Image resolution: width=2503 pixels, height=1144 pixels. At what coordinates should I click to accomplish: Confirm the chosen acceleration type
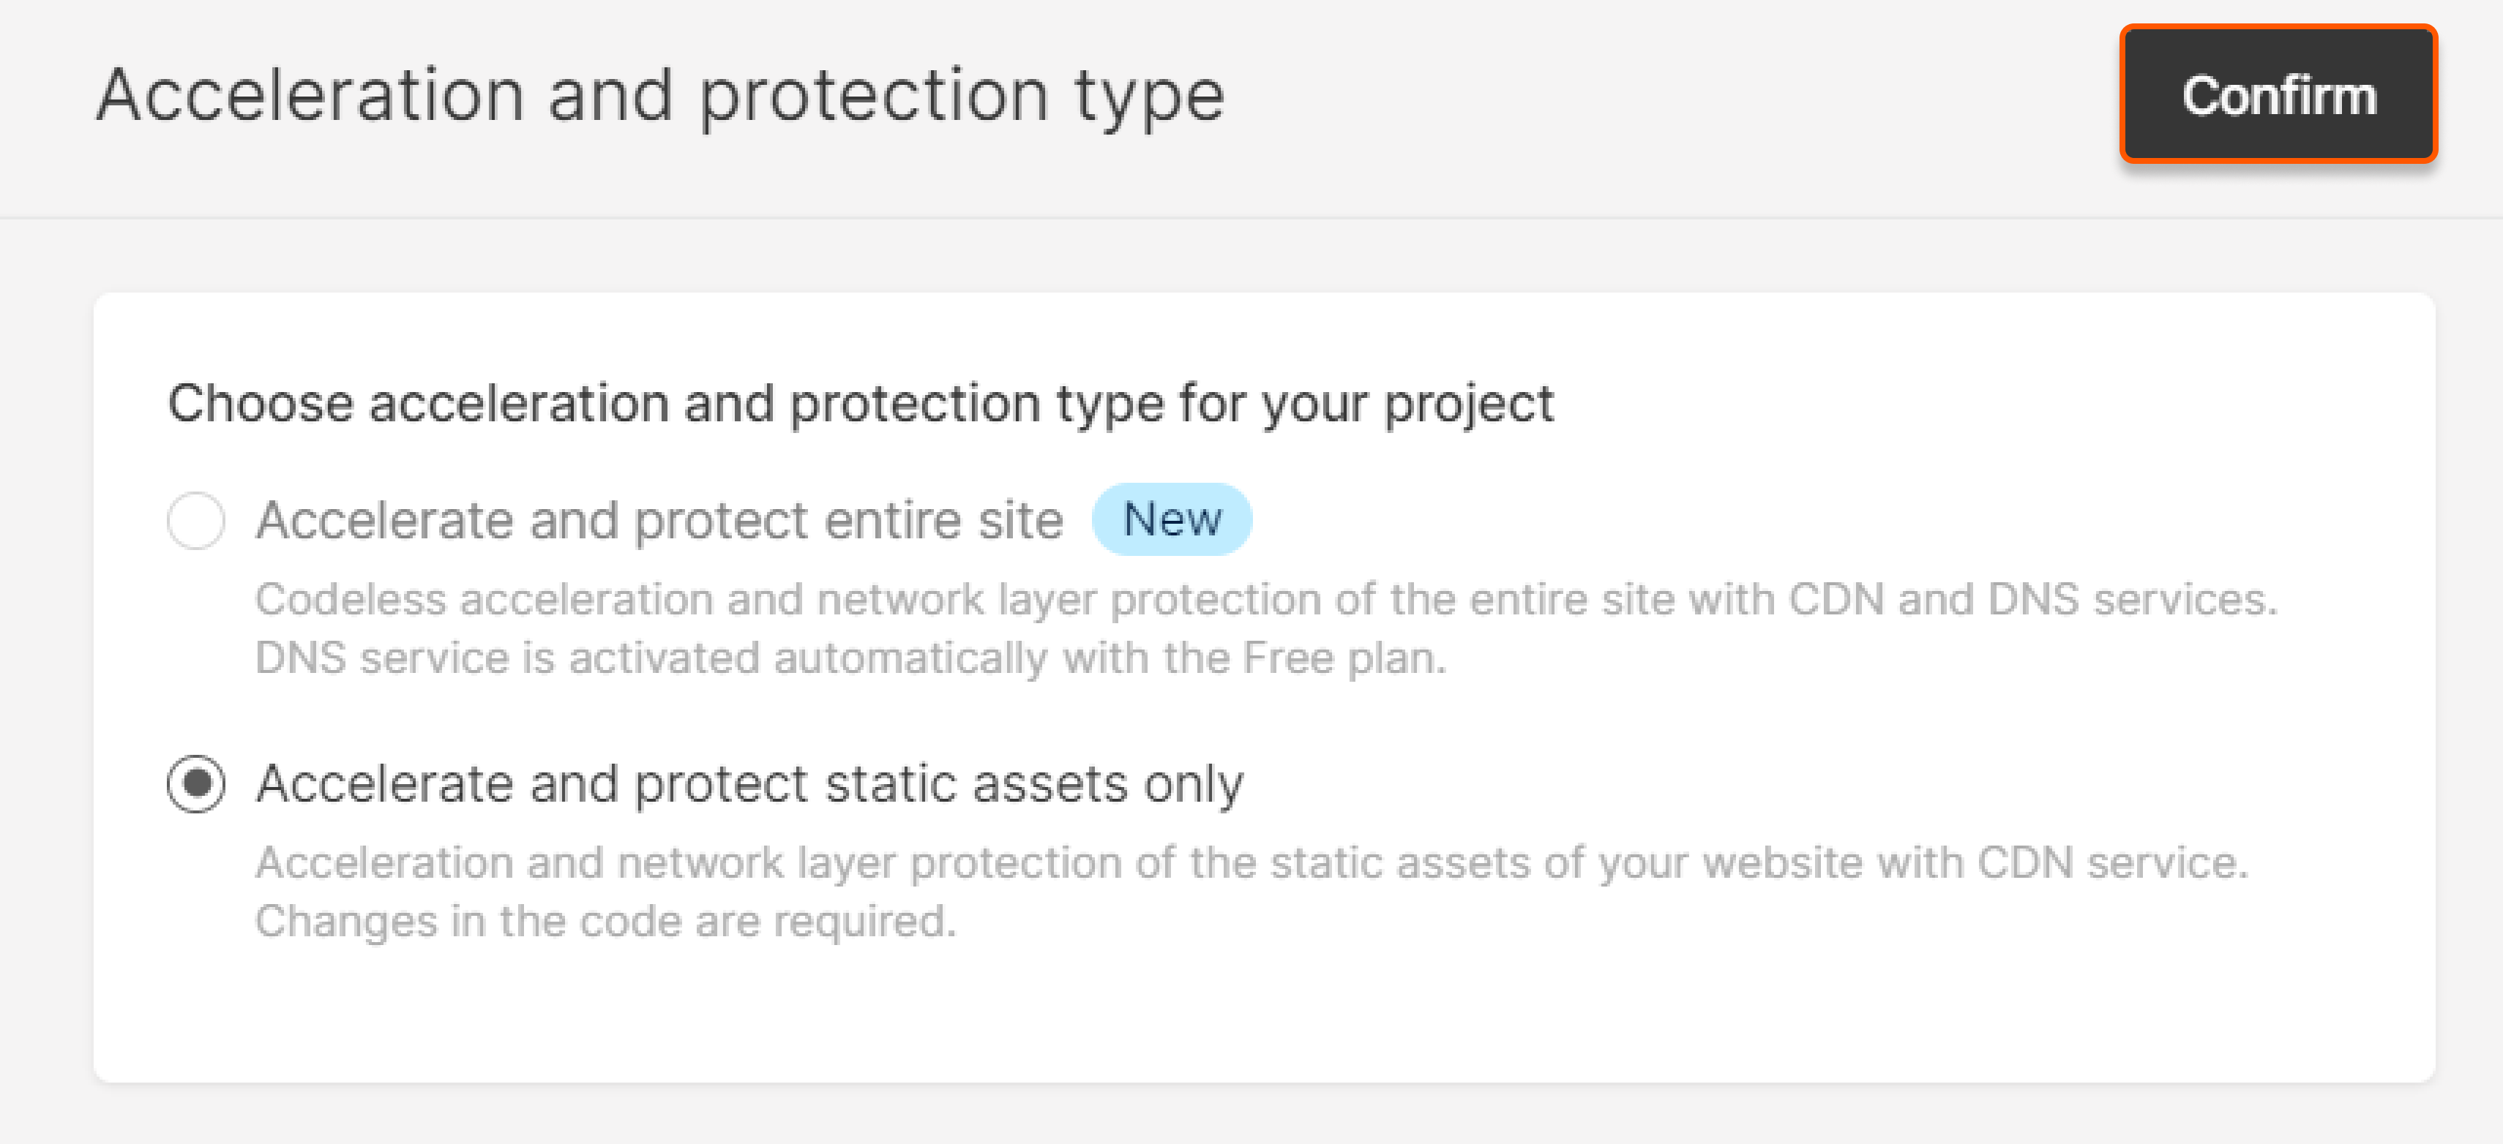click(2278, 93)
